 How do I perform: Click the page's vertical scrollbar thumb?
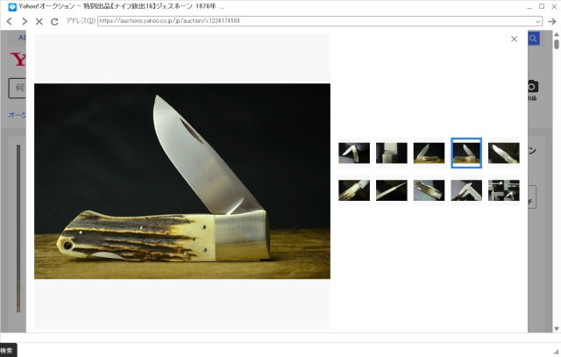(557, 45)
